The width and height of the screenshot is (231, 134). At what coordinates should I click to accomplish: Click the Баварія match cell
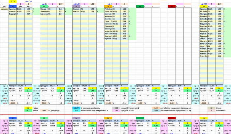point(204,54)
